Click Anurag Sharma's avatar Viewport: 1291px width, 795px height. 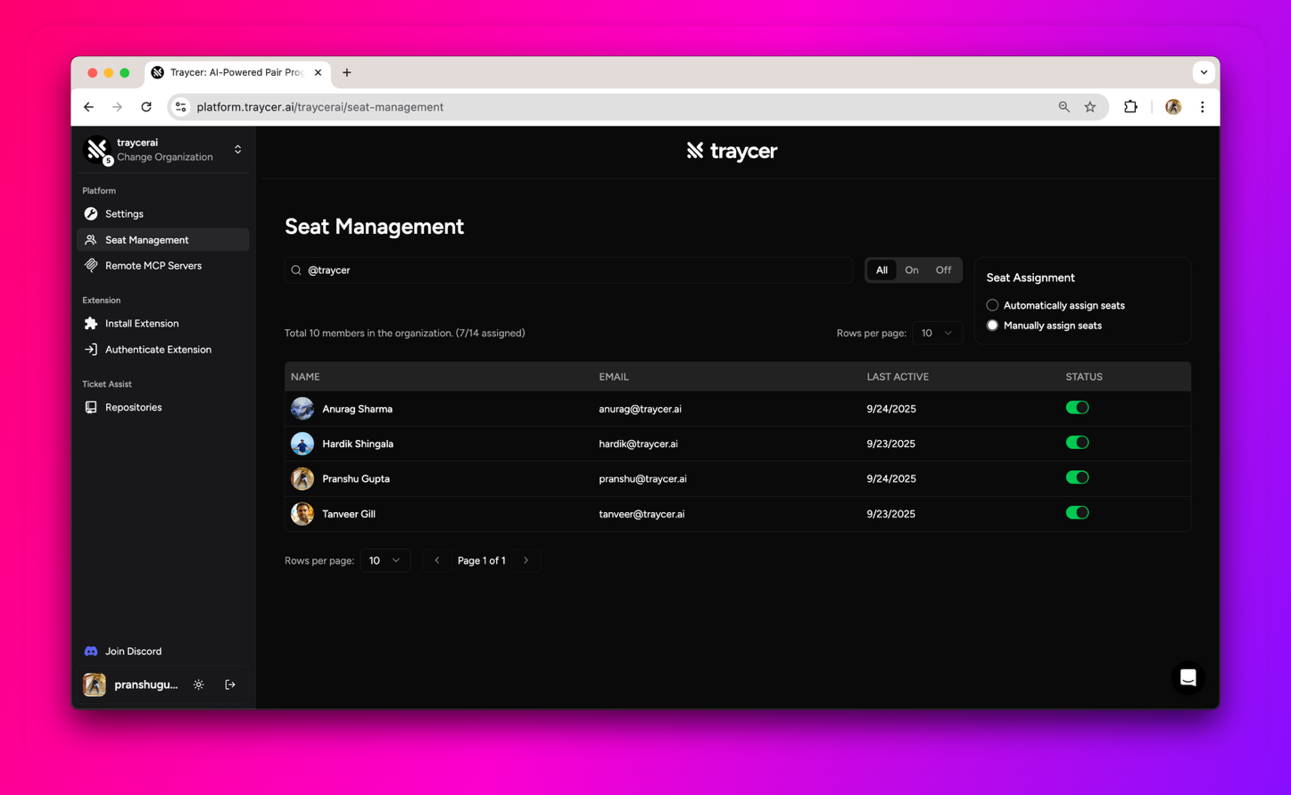302,409
